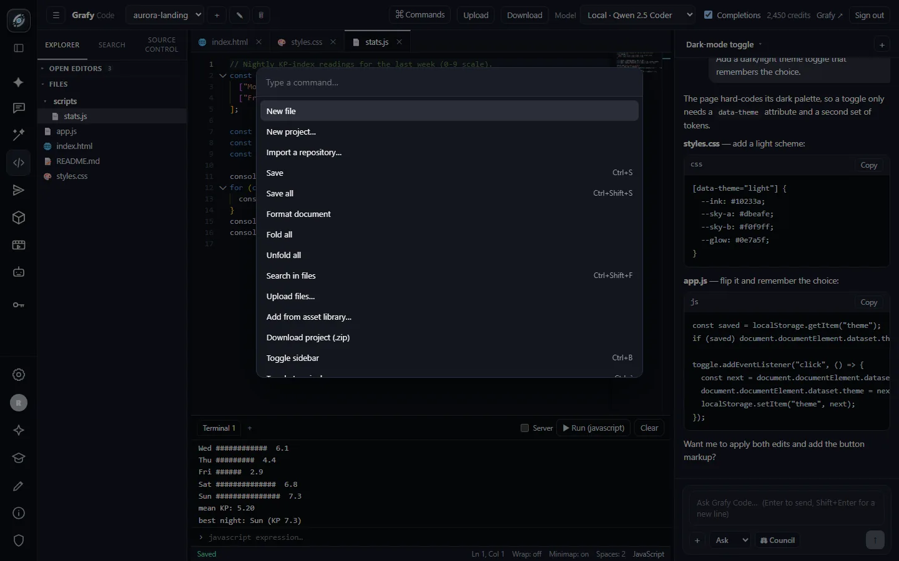Image resolution: width=899 pixels, height=561 pixels.
Task: Toggle Minimap: on in status bar
Action: pos(569,554)
